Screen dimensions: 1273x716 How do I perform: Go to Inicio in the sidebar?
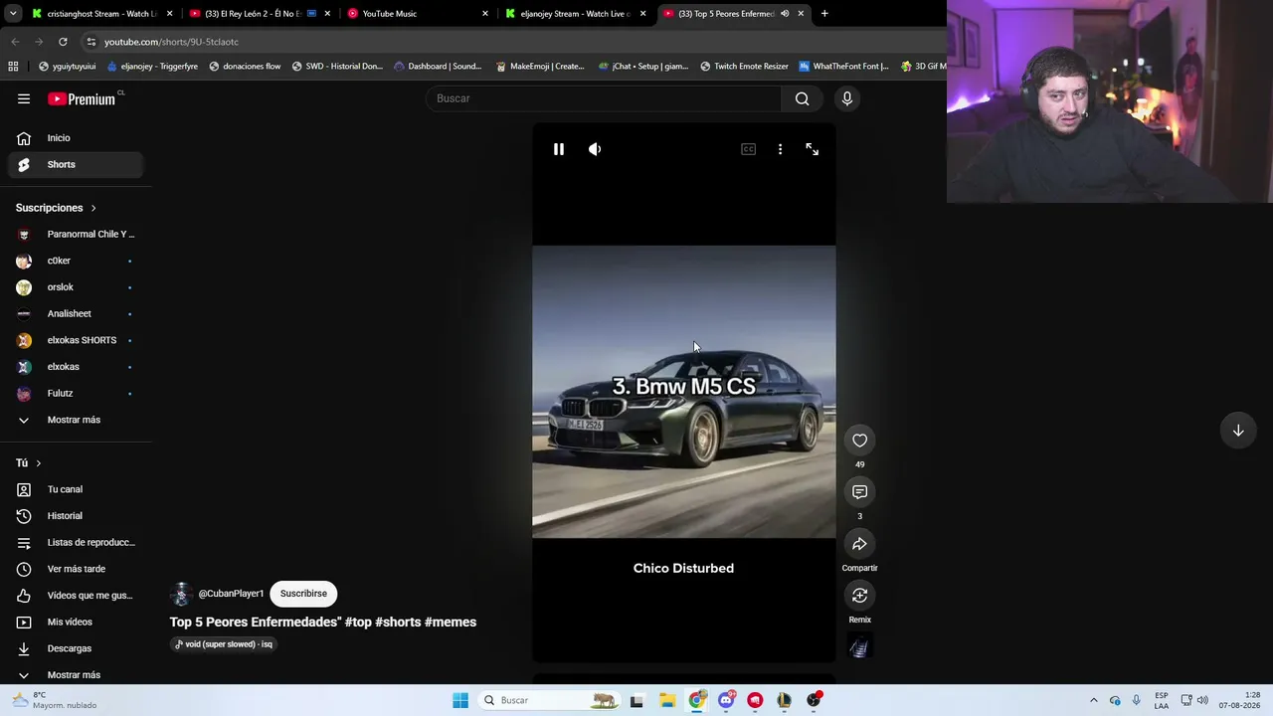(x=76, y=138)
